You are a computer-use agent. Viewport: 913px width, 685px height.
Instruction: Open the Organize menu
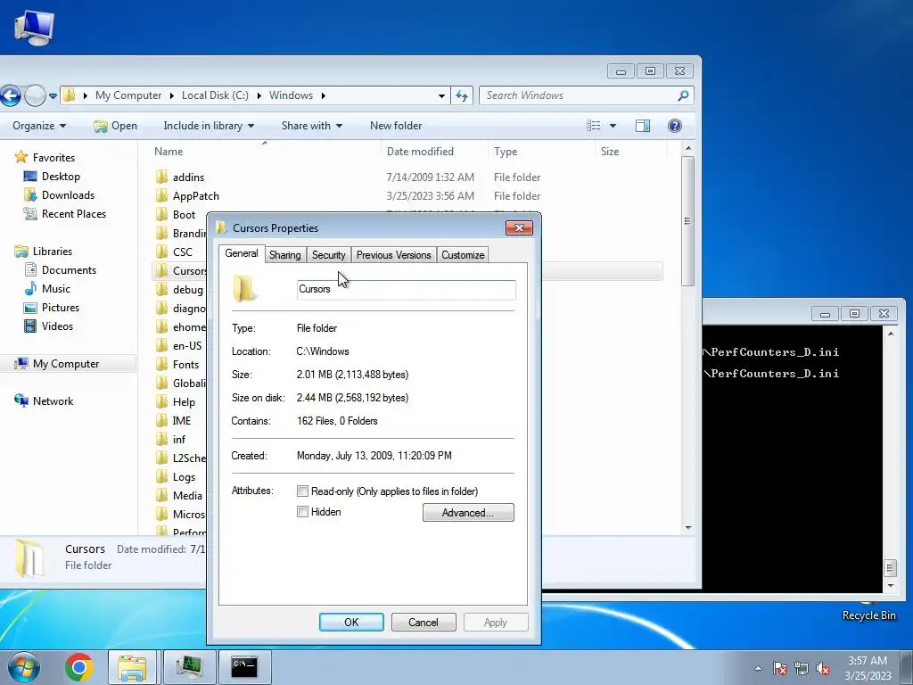[39, 126]
